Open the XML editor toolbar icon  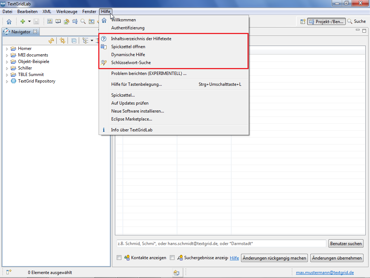coord(92,22)
